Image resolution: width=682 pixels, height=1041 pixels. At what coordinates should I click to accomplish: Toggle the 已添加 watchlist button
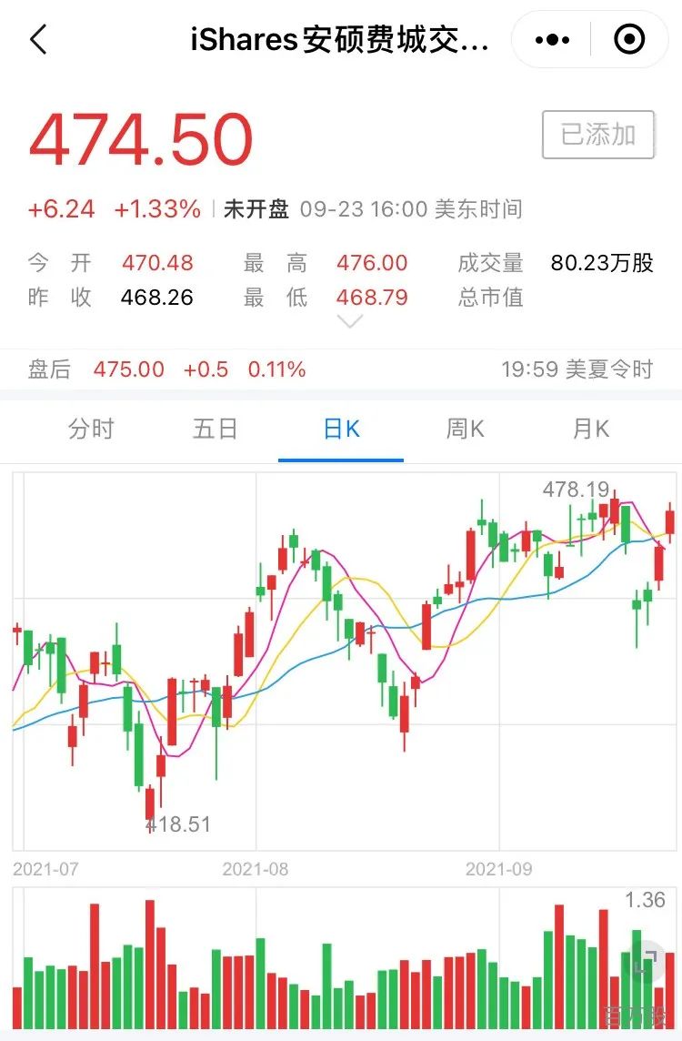point(598,135)
